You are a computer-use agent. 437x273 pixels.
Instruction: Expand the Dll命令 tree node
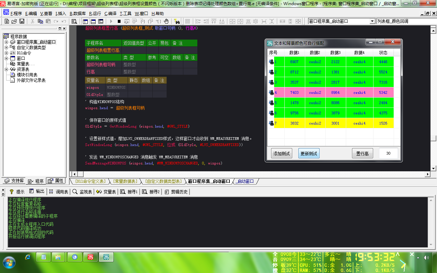click(x=6, y=53)
